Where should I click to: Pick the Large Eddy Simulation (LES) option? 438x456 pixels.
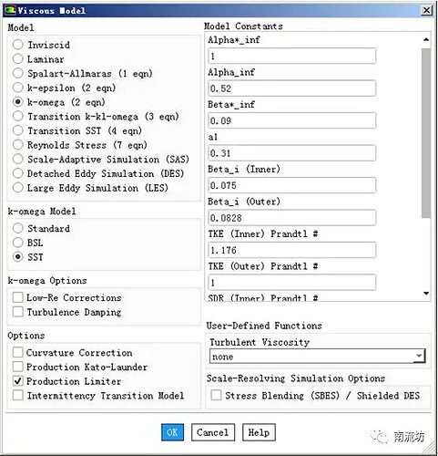tap(18, 188)
